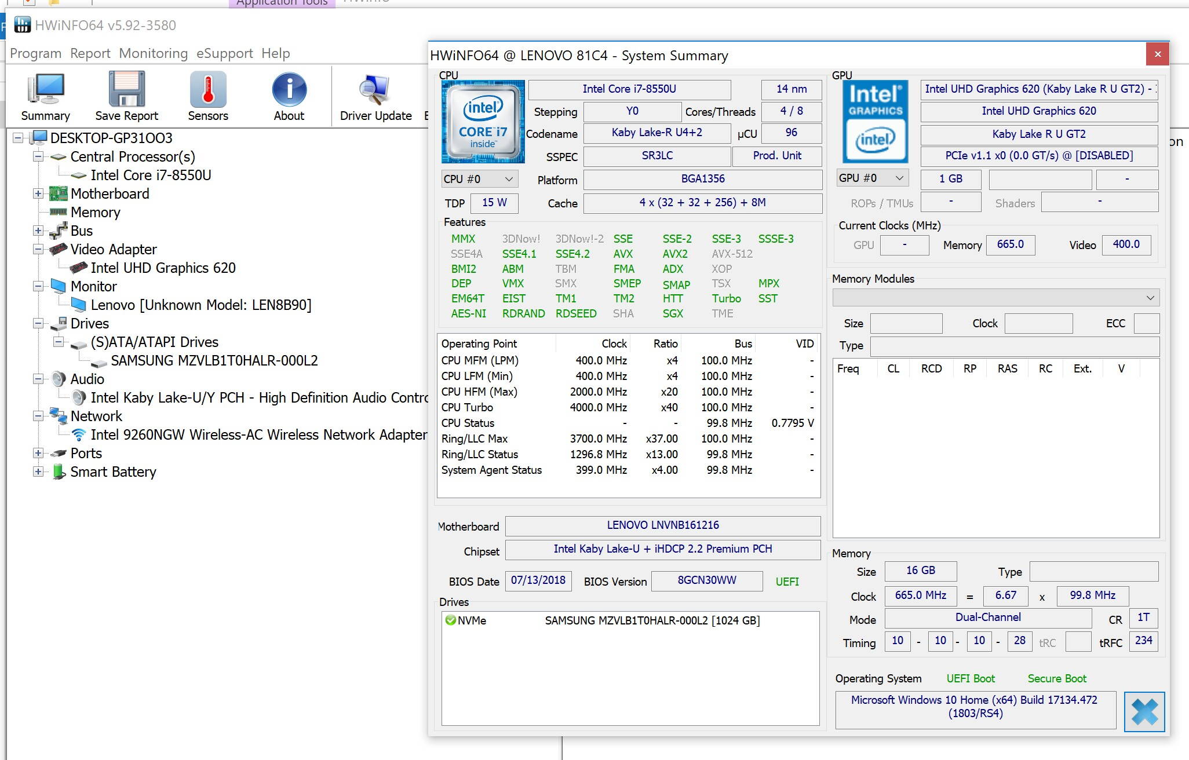
Task: Click the Audio speaker tree icon
Action: (58, 379)
